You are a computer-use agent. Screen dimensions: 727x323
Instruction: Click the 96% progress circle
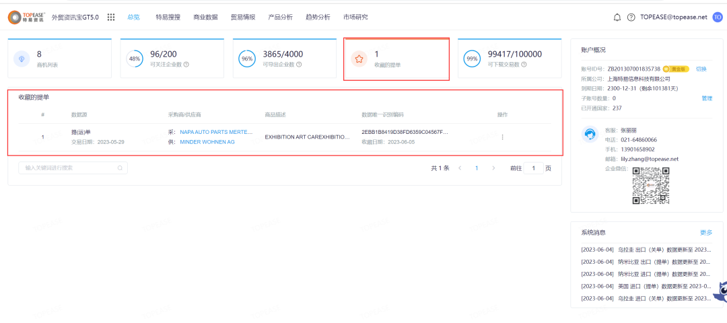coord(247,59)
